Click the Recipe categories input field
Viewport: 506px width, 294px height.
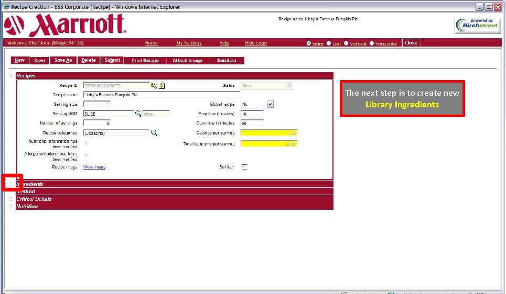click(x=116, y=133)
